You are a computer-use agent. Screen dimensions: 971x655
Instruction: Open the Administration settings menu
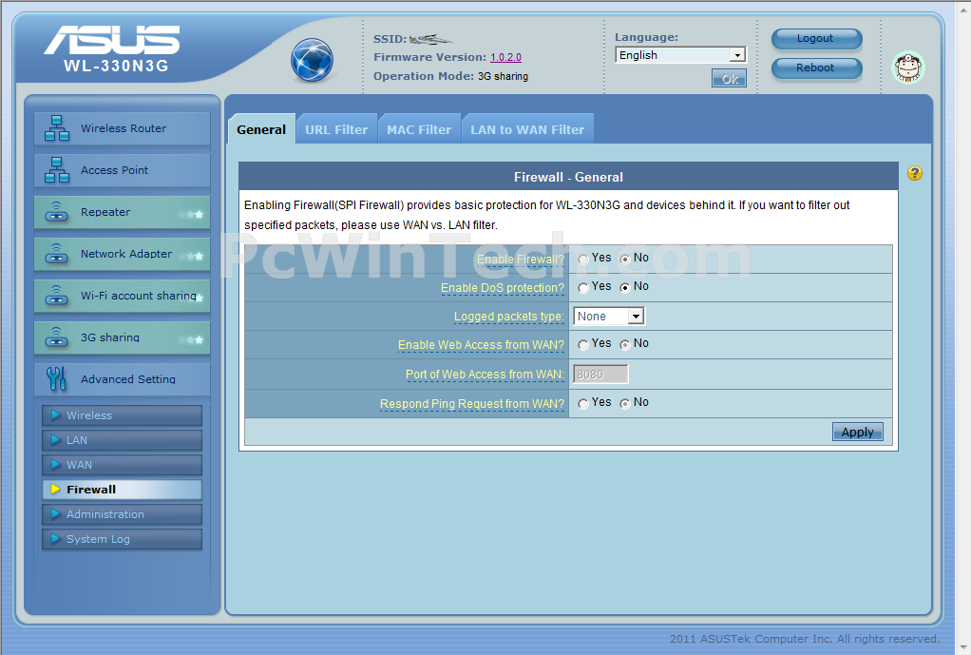[x=122, y=514]
